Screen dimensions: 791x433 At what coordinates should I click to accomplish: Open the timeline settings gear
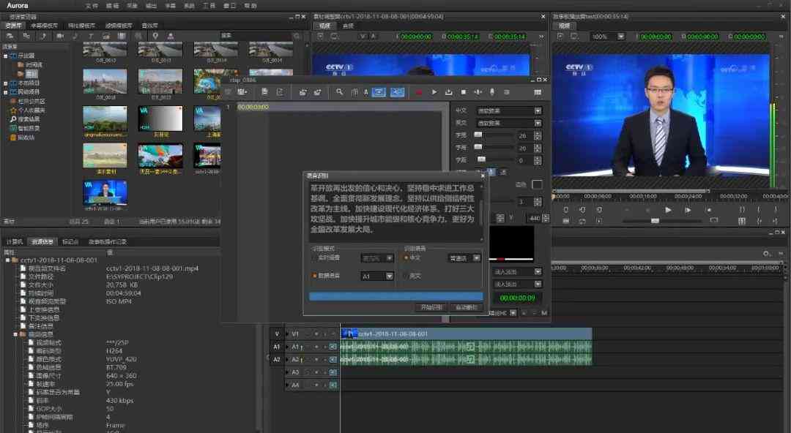[766, 254]
